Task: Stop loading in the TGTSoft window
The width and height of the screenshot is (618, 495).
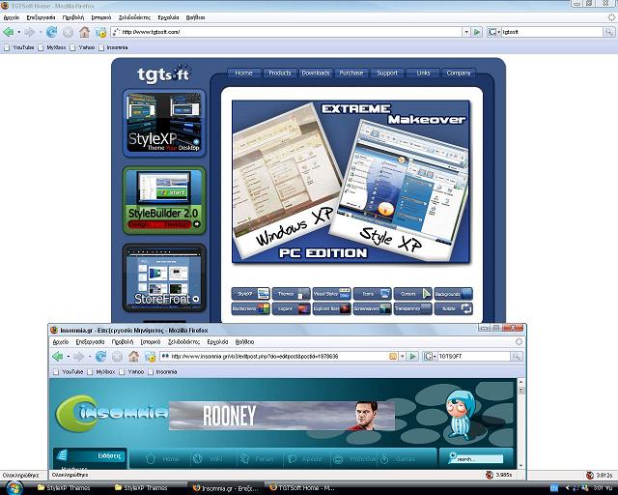Action: point(68,32)
